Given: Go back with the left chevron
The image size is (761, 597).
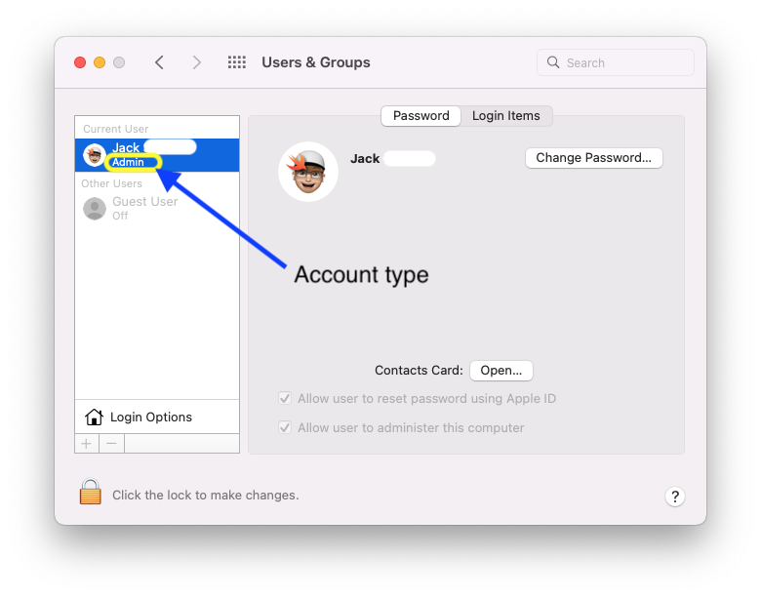Looking at the screenshot, I should click(x=159, y=62).
